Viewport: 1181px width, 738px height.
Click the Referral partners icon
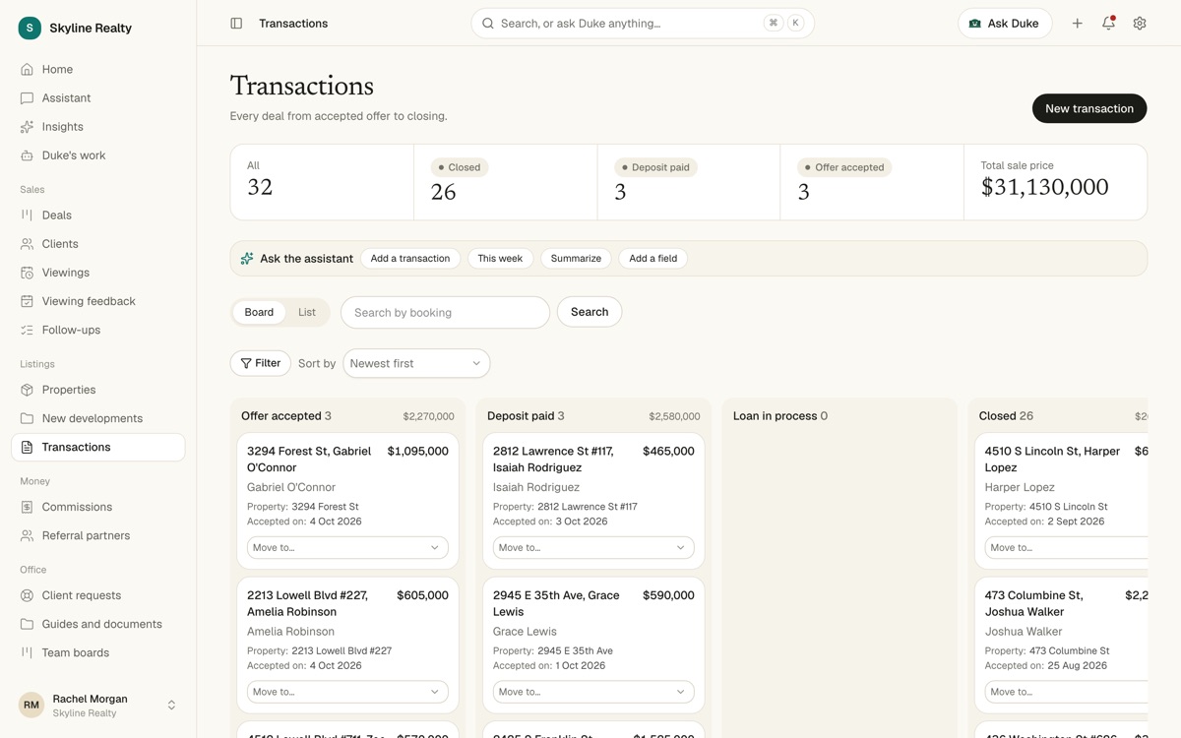point(27,535)
